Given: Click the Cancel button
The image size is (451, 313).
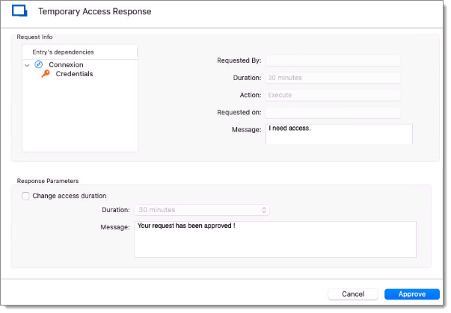Looking at the screenshot, I should (353, 294).
